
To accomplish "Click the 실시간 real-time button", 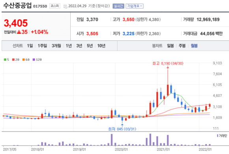I will point(118,6).
